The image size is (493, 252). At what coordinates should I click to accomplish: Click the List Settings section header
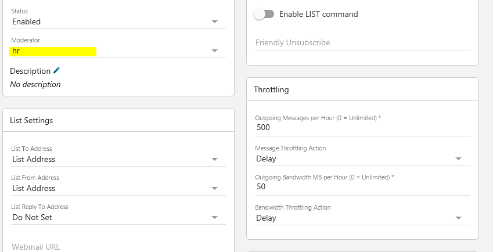point(31,120)
